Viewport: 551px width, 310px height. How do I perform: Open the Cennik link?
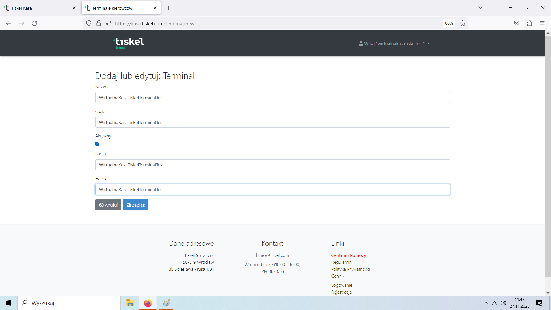point(338,276)
